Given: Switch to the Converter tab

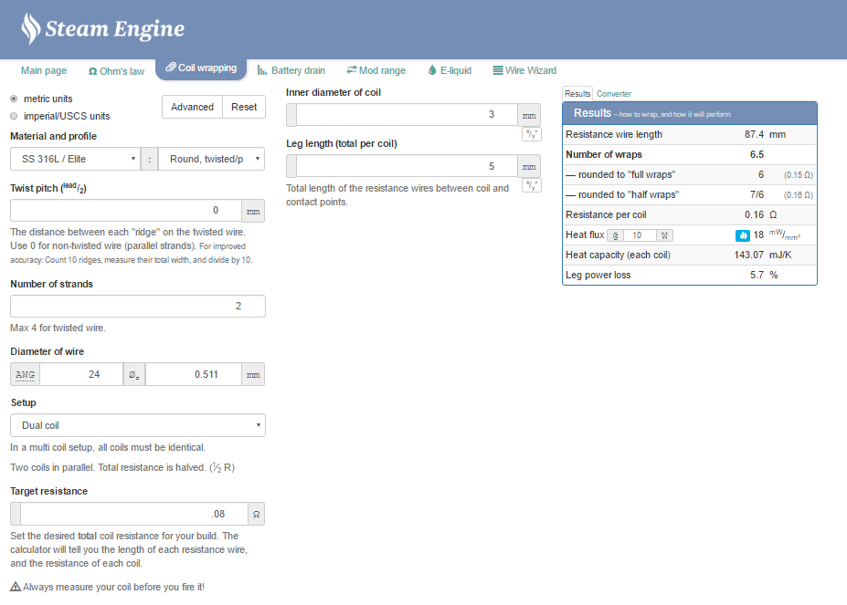Looking at the screenshot, I should (x=614, y=94).
